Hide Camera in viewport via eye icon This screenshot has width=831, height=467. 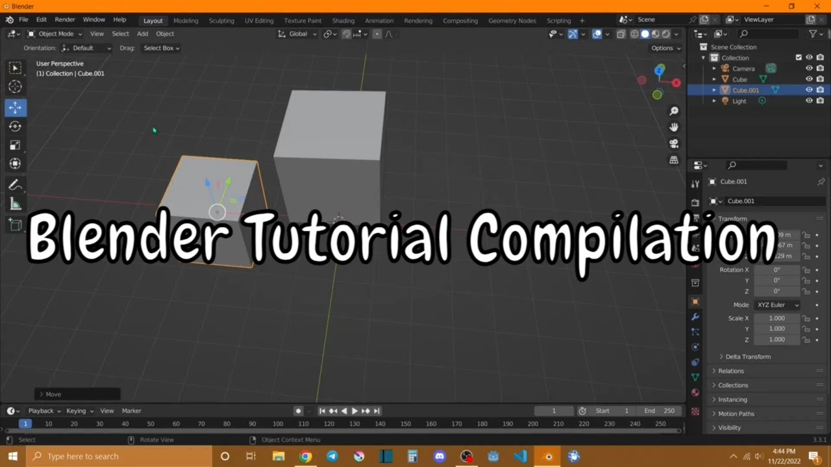(809, 68)
